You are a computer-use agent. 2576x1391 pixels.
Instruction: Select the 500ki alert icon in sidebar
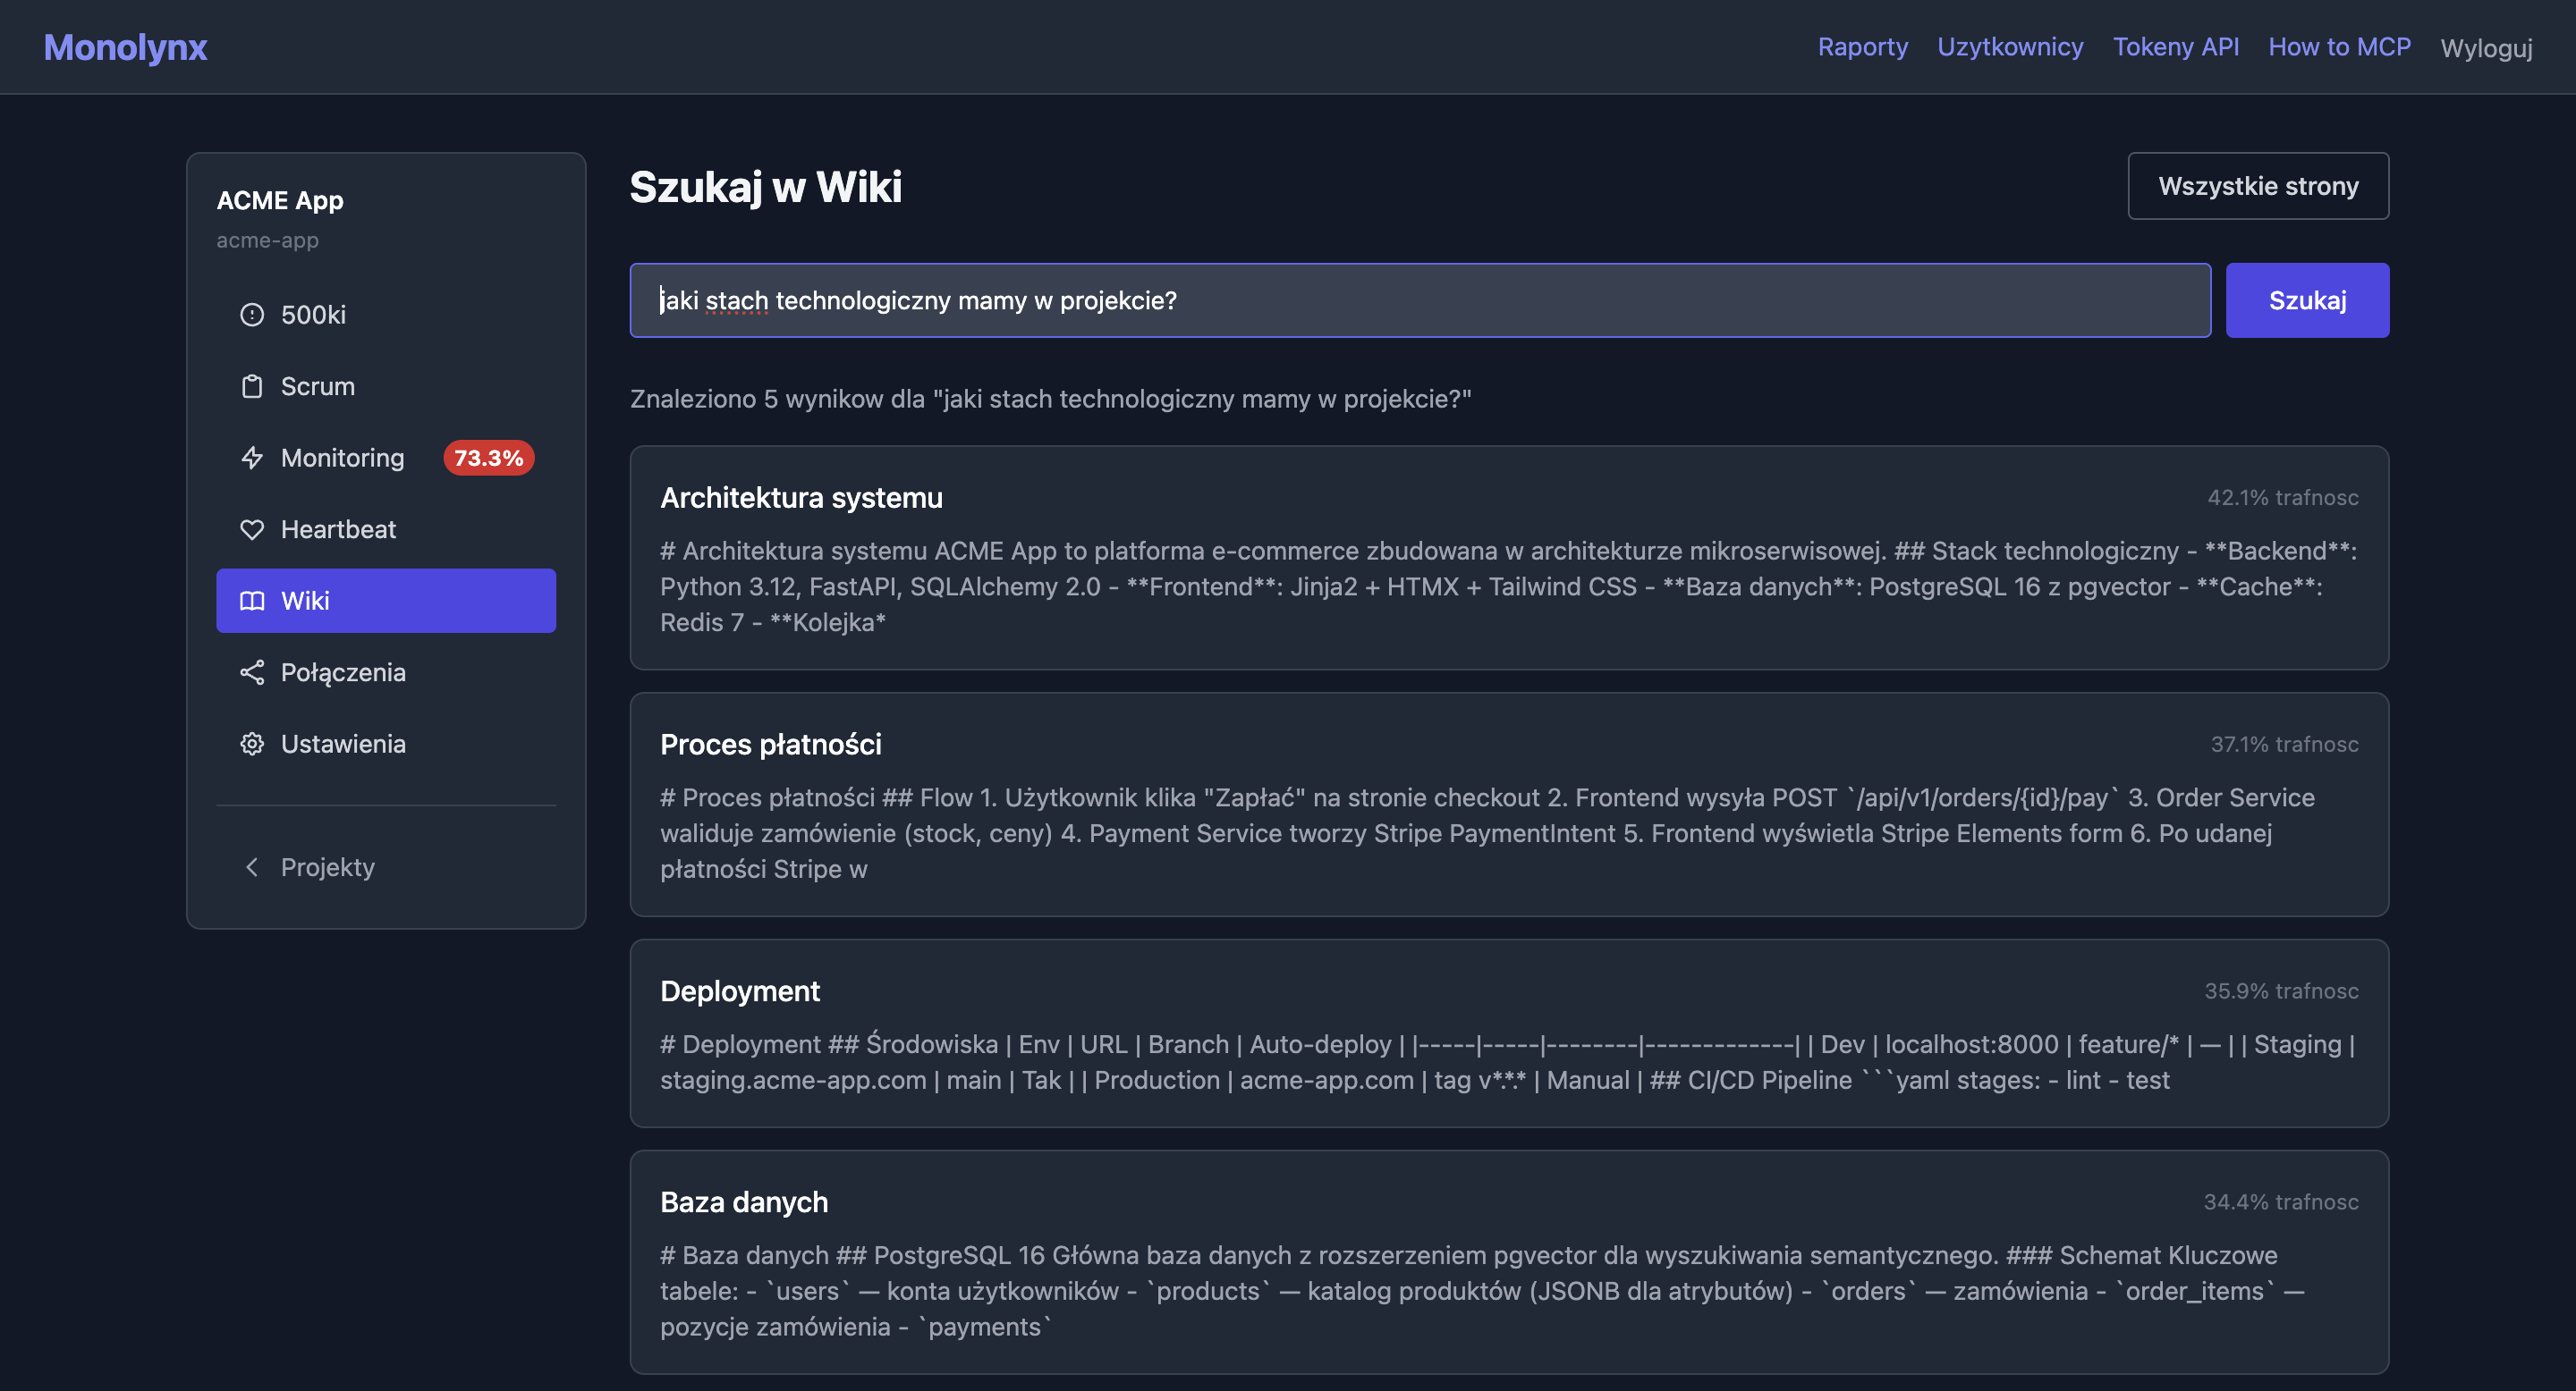(253, 314)
